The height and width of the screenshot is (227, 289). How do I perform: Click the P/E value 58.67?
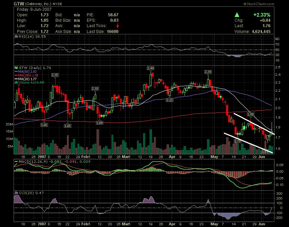tap(113, 15)
